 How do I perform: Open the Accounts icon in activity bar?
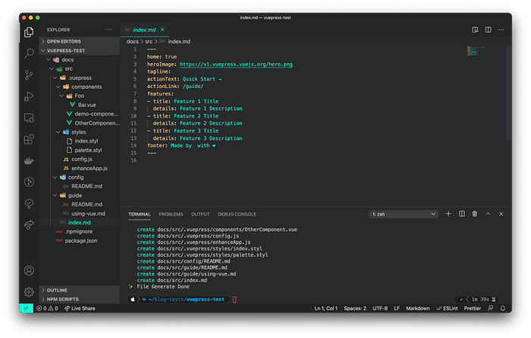tap(30, 270)
